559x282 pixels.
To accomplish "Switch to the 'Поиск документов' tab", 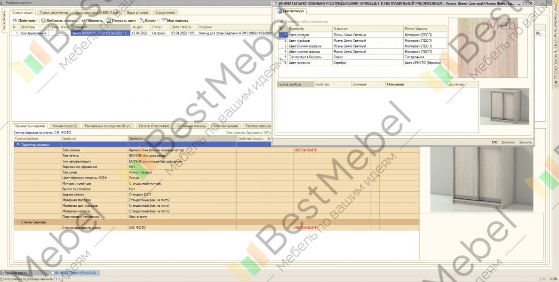I will click(x=54, y=12).
